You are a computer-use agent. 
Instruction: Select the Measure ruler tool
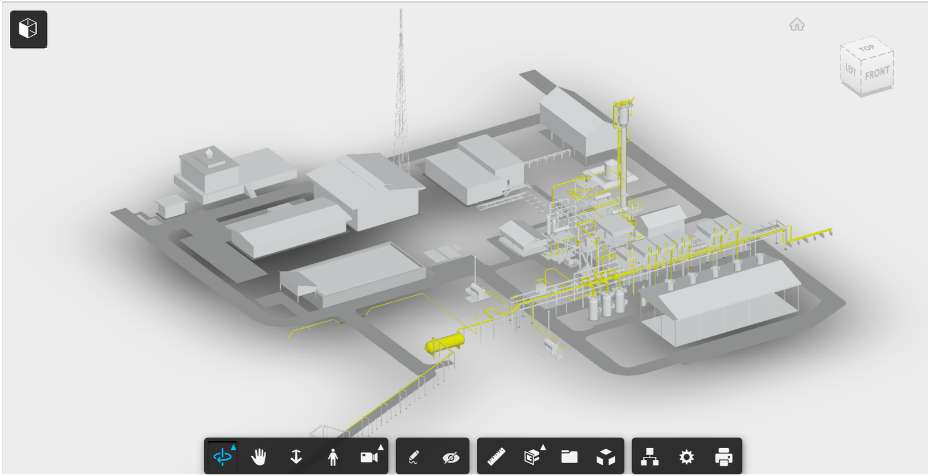coord(496,457)
